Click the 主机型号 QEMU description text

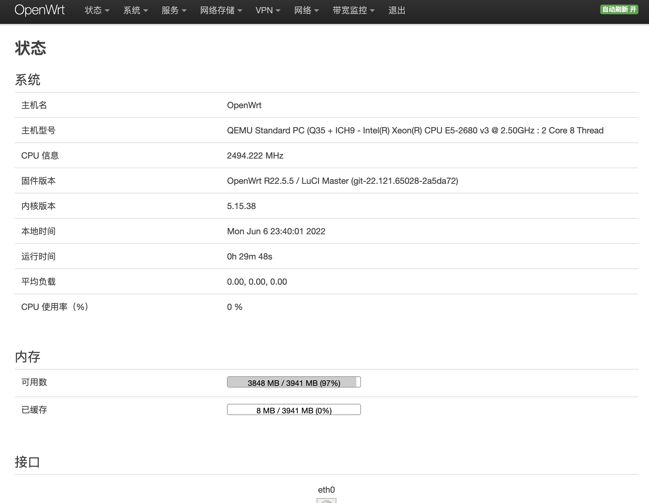[415, 130]
